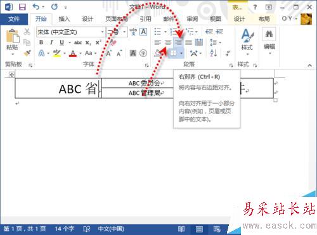
Task: Switch to the table tools 布局 (Layout) tab
Action: pyautogui.click(x=264, y=19)
